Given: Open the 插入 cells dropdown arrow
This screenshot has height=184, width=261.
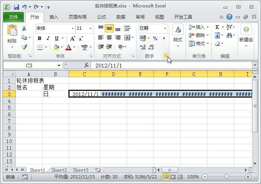Looking at the screenshot, I should (208, 27).
